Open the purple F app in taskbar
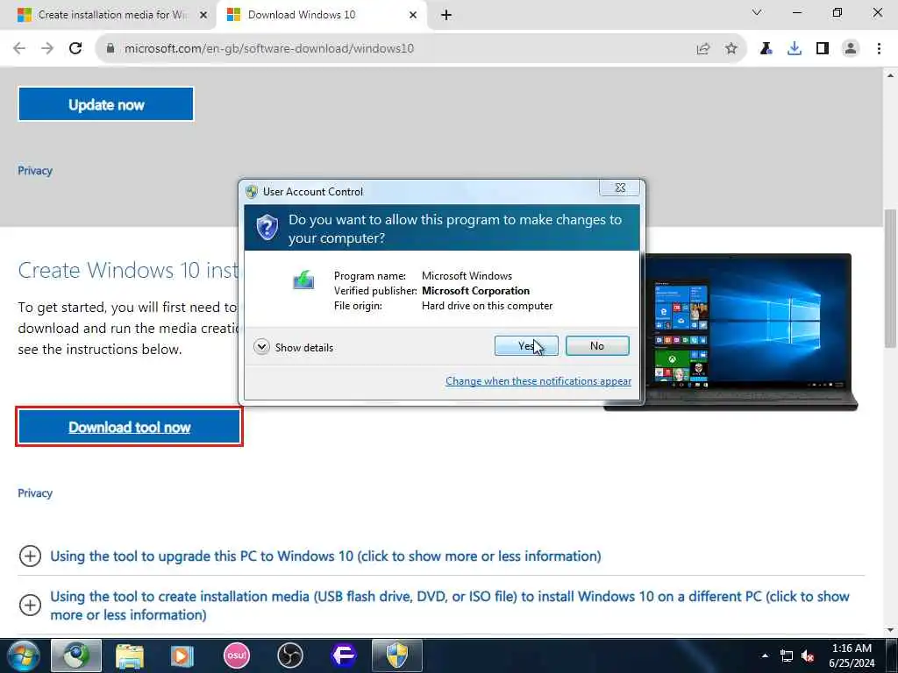 point(344,655)
